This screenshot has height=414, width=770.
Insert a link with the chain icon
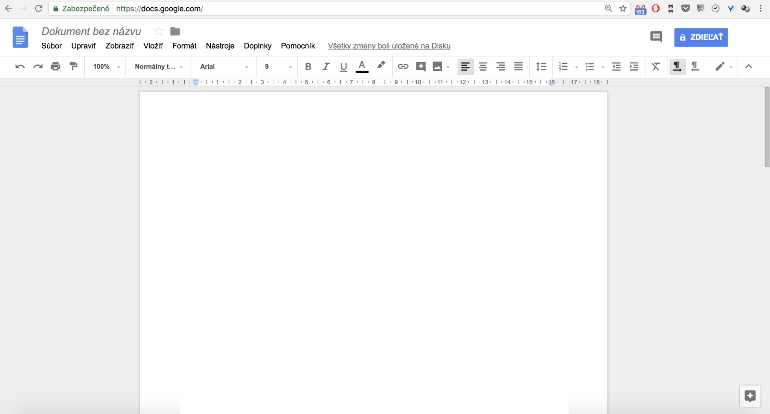click(403, 67)
